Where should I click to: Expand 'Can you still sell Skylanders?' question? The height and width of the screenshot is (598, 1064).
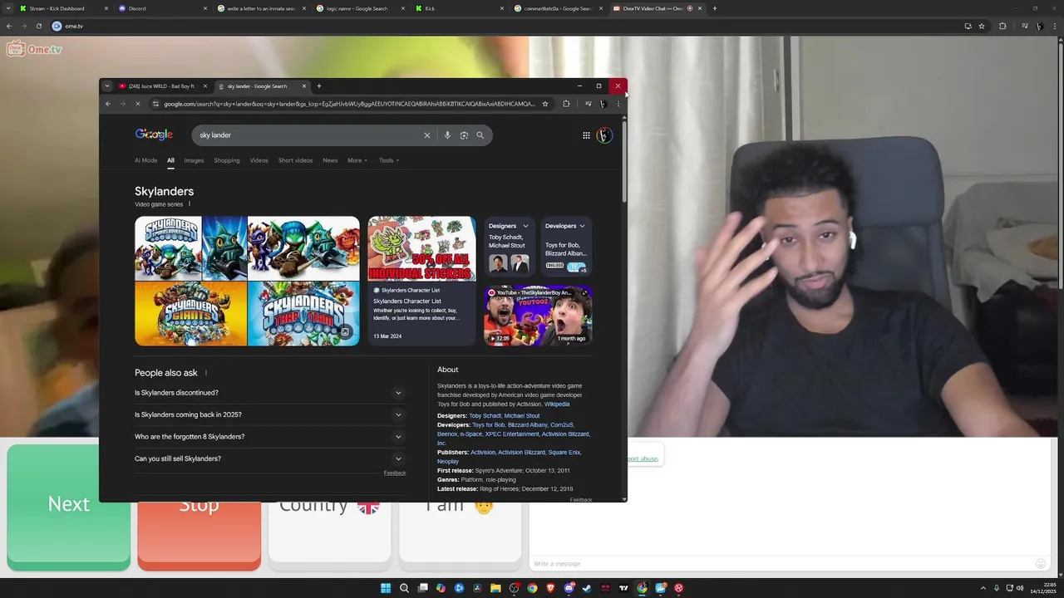tap(270, 458)
